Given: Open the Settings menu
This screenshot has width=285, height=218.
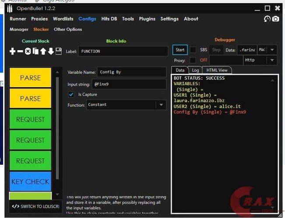Looking at the screenshot, I should (169, 19).
